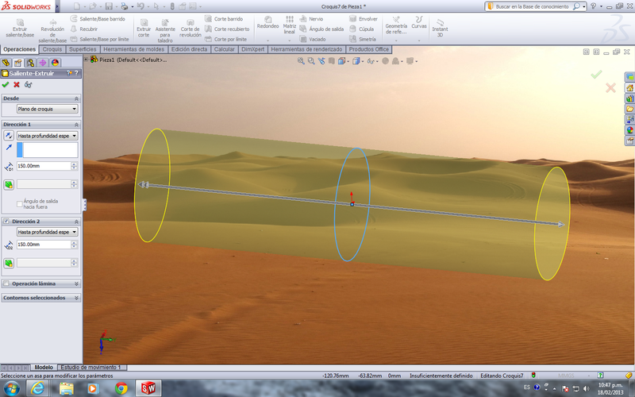Open Herramientas de moldes tab
This screenshot has height=397, width=635.
(134, 49)
